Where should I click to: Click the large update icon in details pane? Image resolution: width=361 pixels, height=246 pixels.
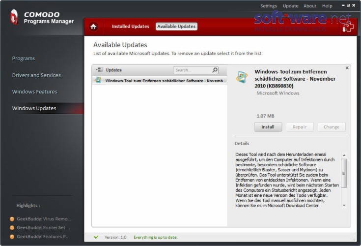[242, 77]
